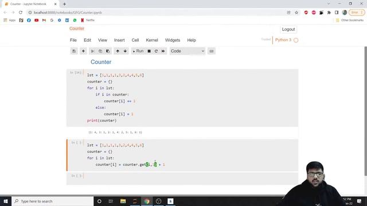Click the counter.get line in second cell
Image resolution: width=367 pixels, height=206 pixels.
(130, 165)
